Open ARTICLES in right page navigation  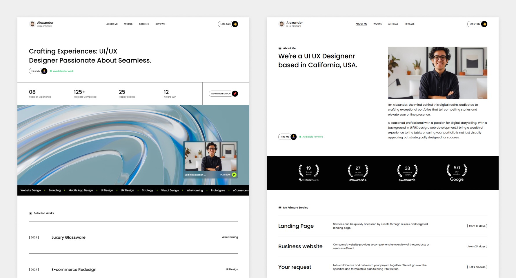pyautogui.click(x=393, y=24)
